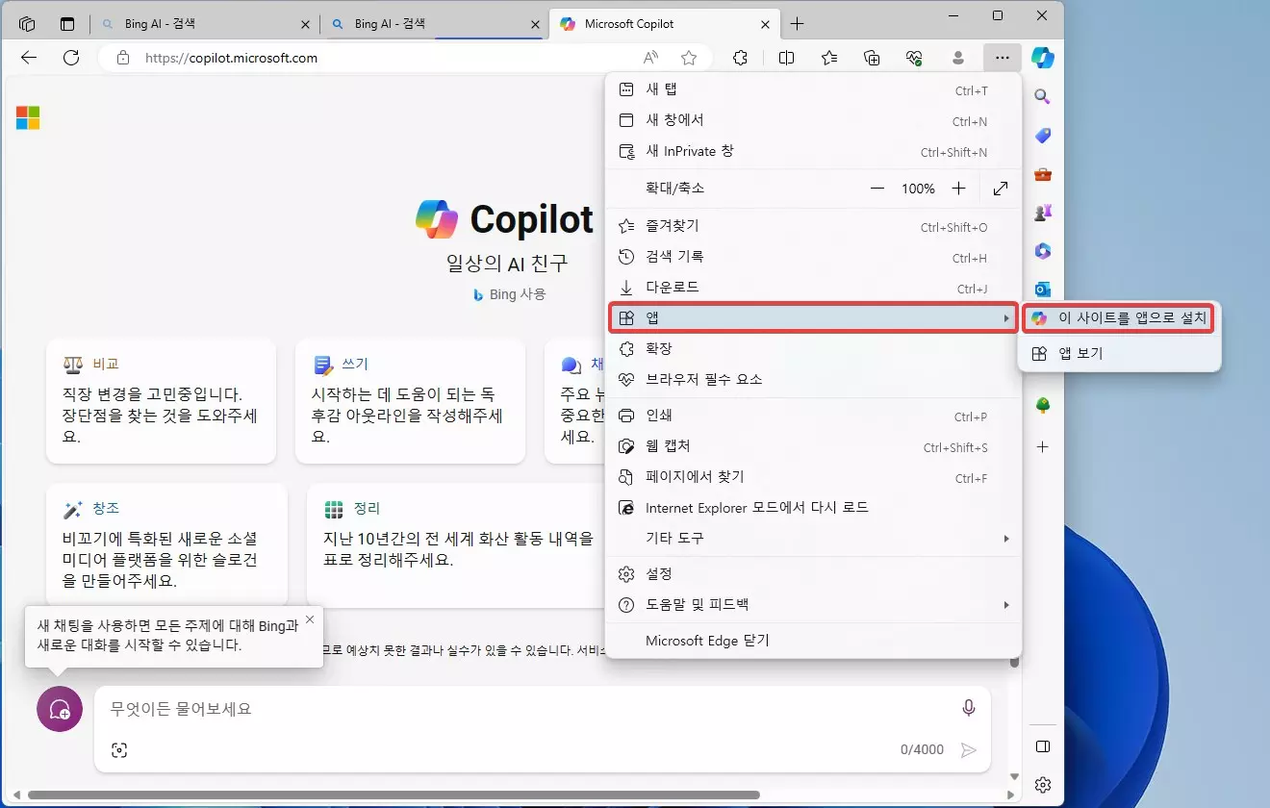The image size is (1270, 808).
Task: Open the Copilot sidebar icon at top right
Action: pyautogui.click(x=1043, y=58)
